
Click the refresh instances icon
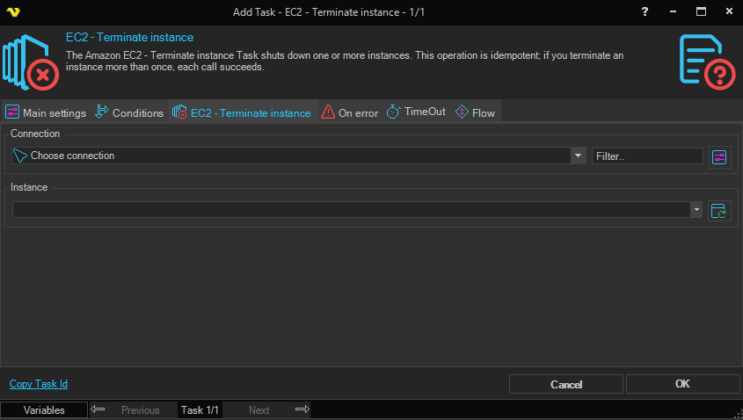click(719, 211)
